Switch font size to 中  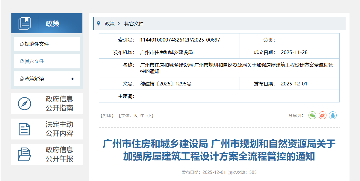tap(142, 115)
